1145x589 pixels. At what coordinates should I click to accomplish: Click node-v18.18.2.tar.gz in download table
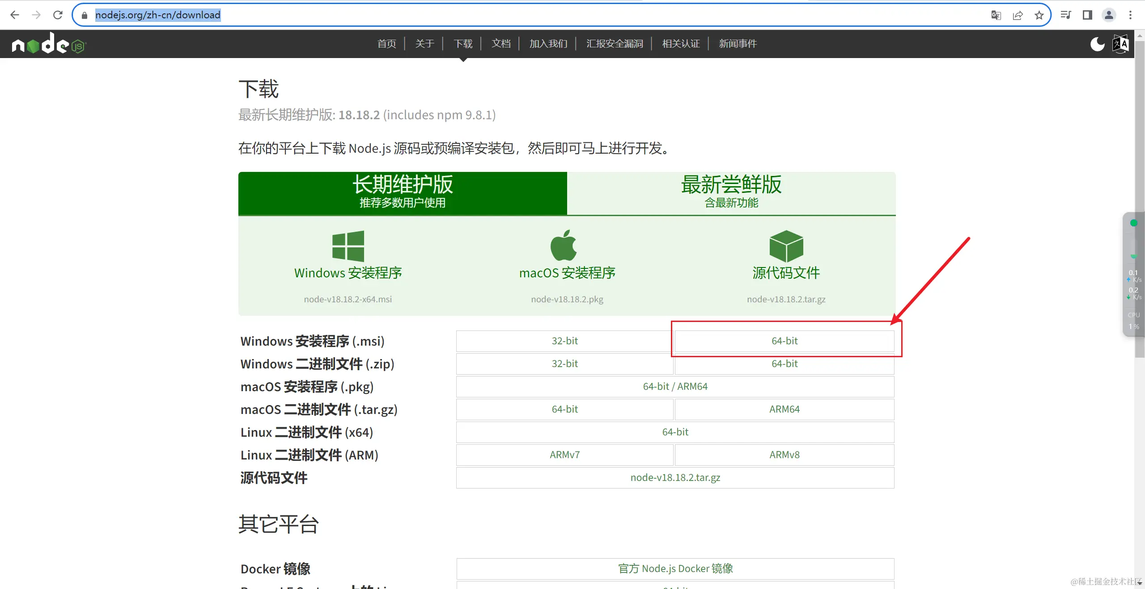(x=675, y=478)
